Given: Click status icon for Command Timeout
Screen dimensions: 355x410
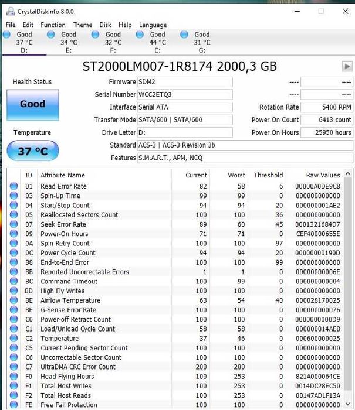Looking at the screenshot, I should (13, 281).
